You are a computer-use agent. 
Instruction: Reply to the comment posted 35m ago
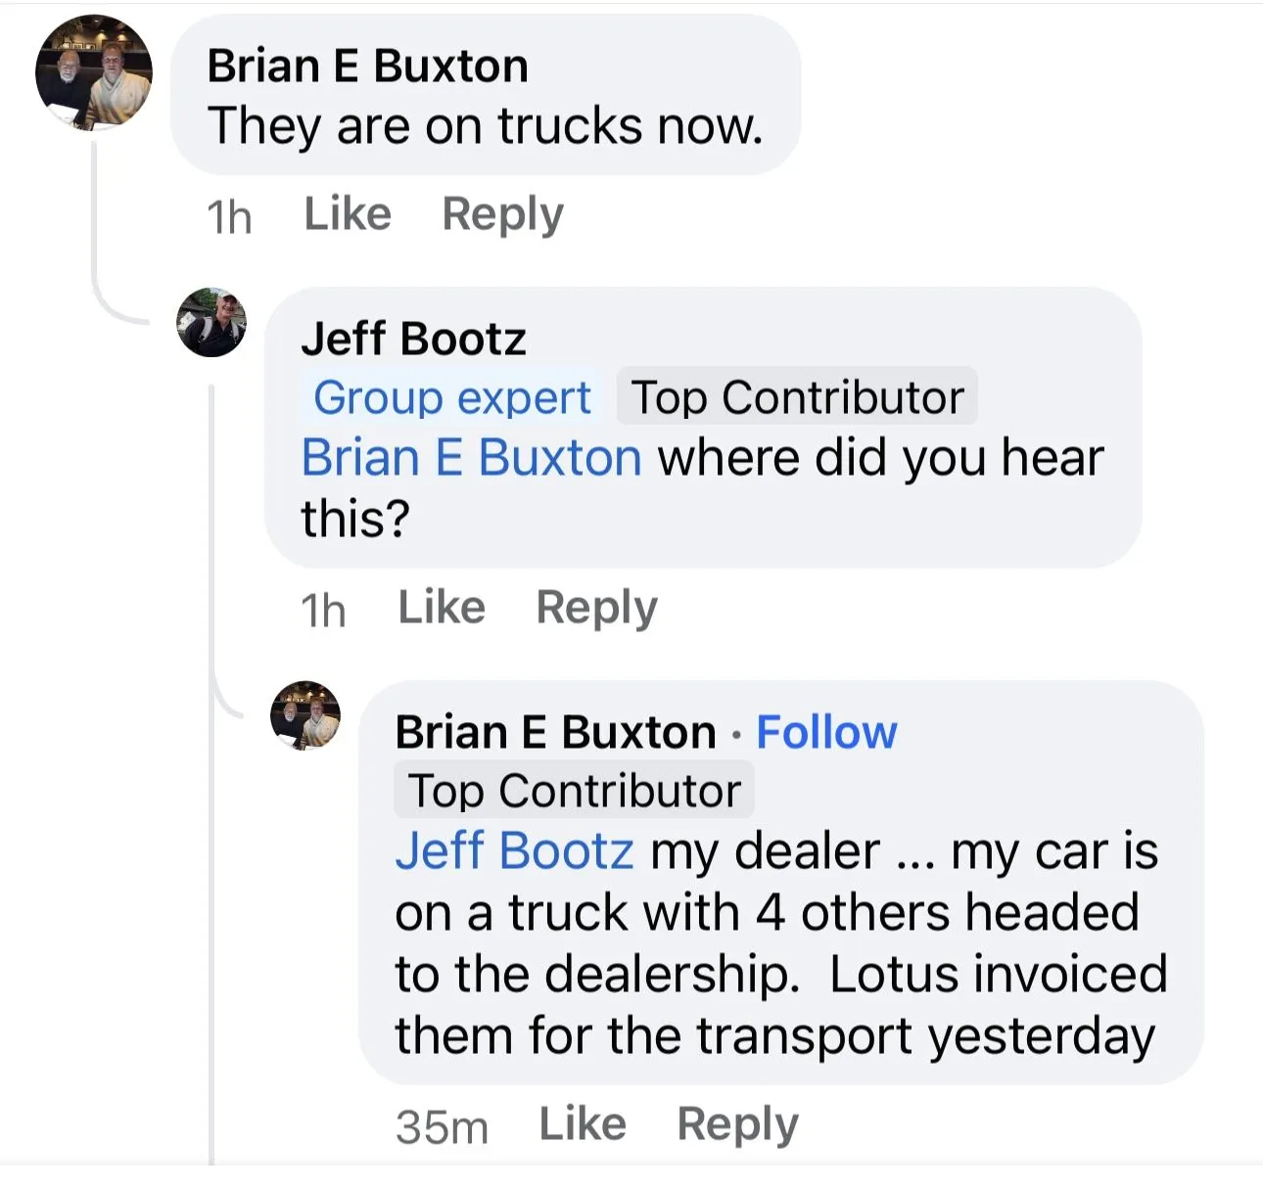[x=737, y=1123]
